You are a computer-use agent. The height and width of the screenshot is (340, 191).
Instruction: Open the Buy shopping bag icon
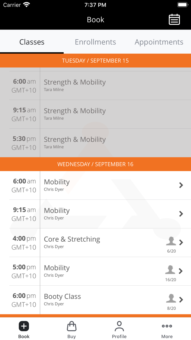pyautogui.click(x=71, y=326)
